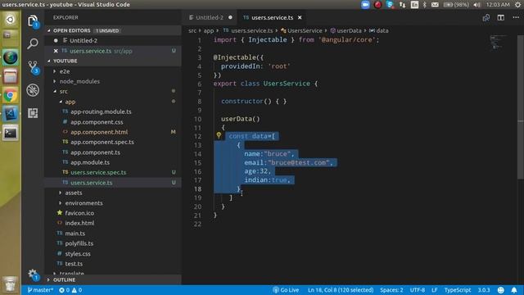Change file encoding UTF-8
Screen dimensions: 524x295
418,290
